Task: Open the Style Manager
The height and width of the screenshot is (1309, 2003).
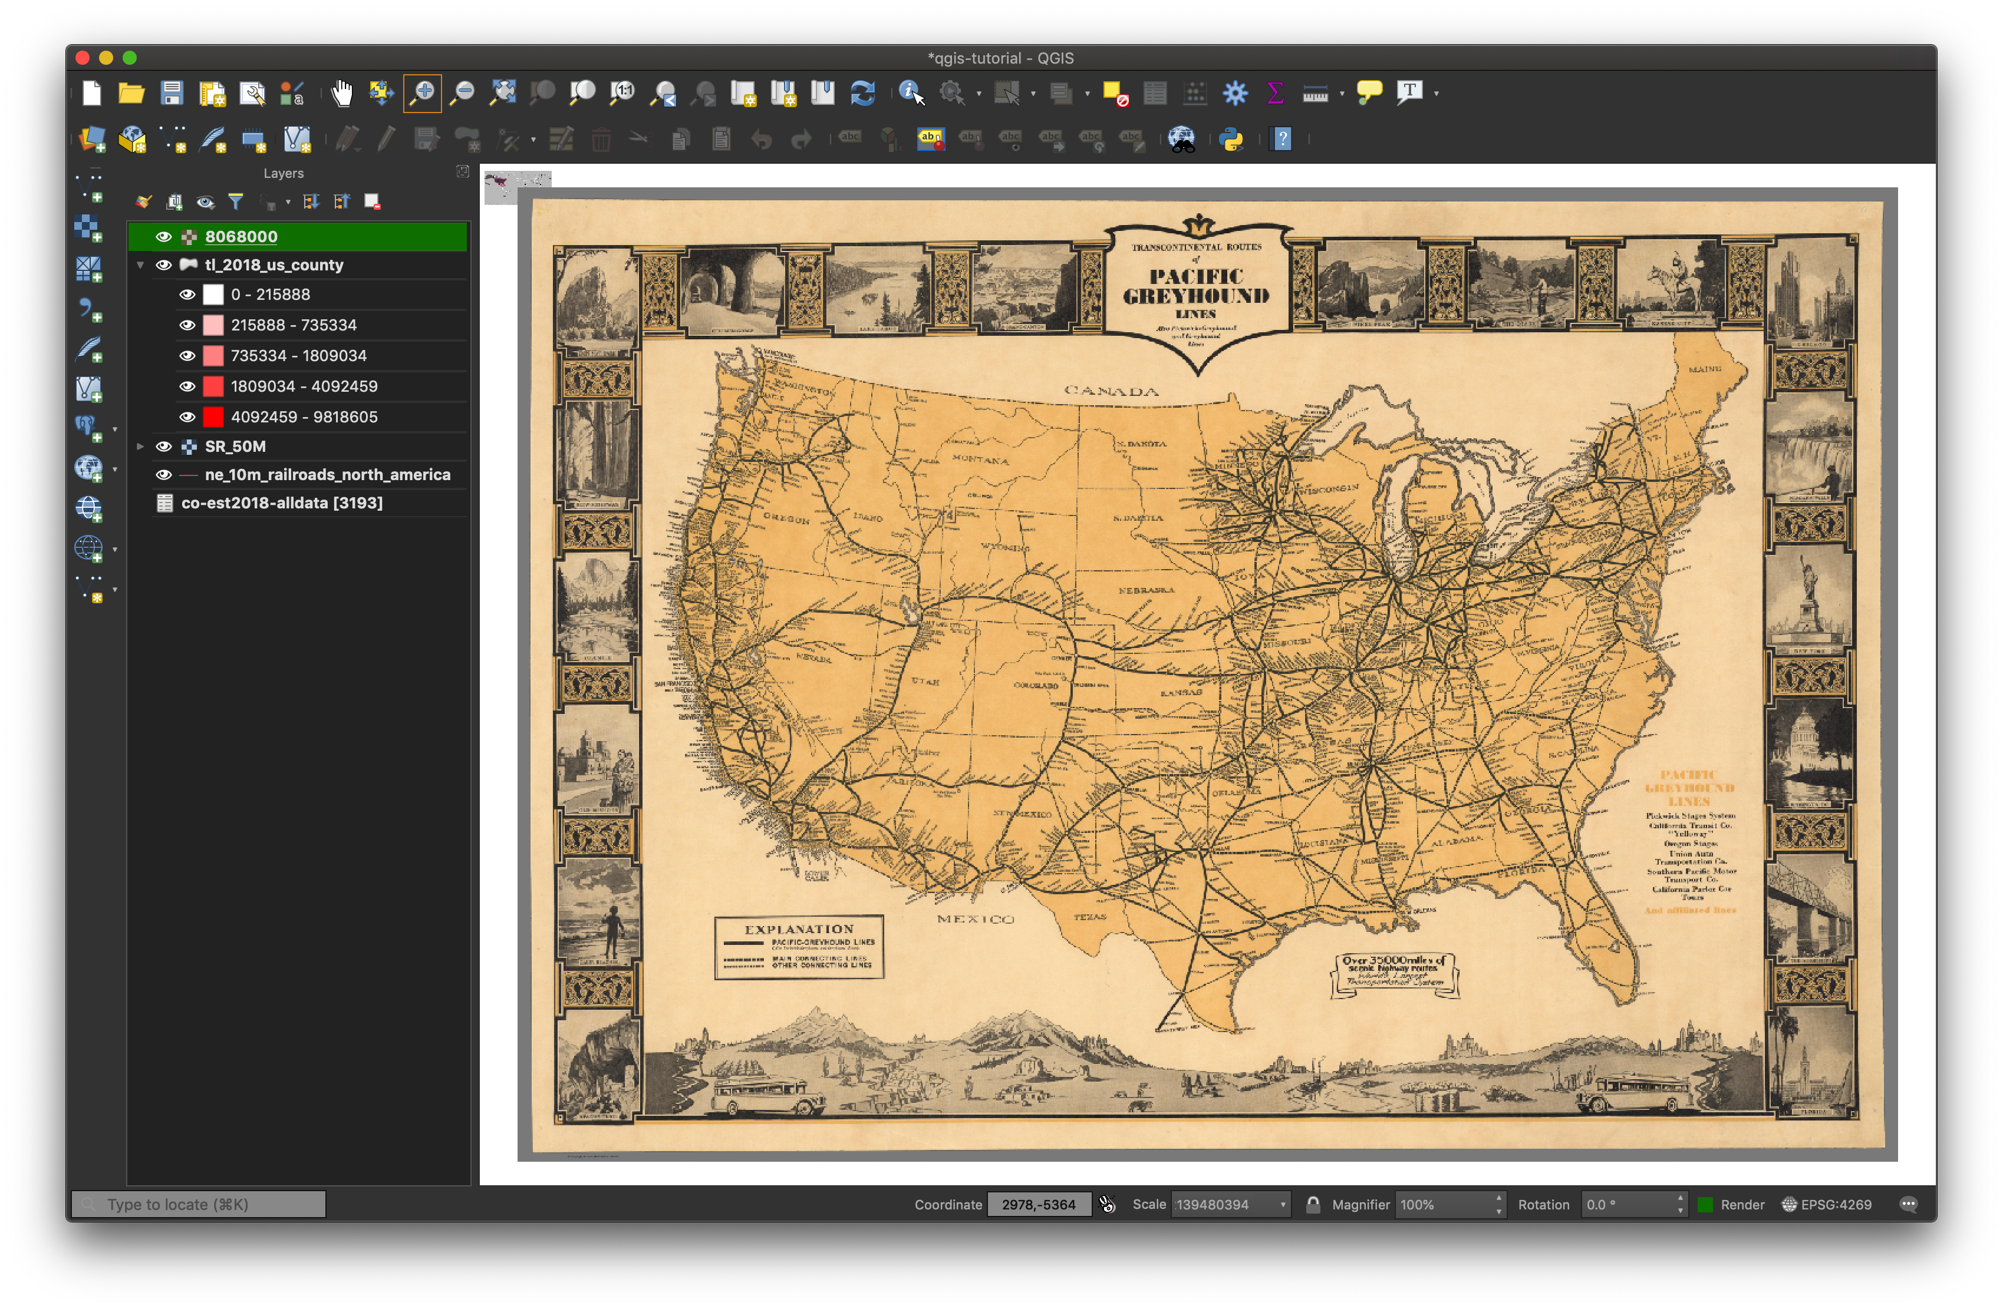Action: click(292, 92)
